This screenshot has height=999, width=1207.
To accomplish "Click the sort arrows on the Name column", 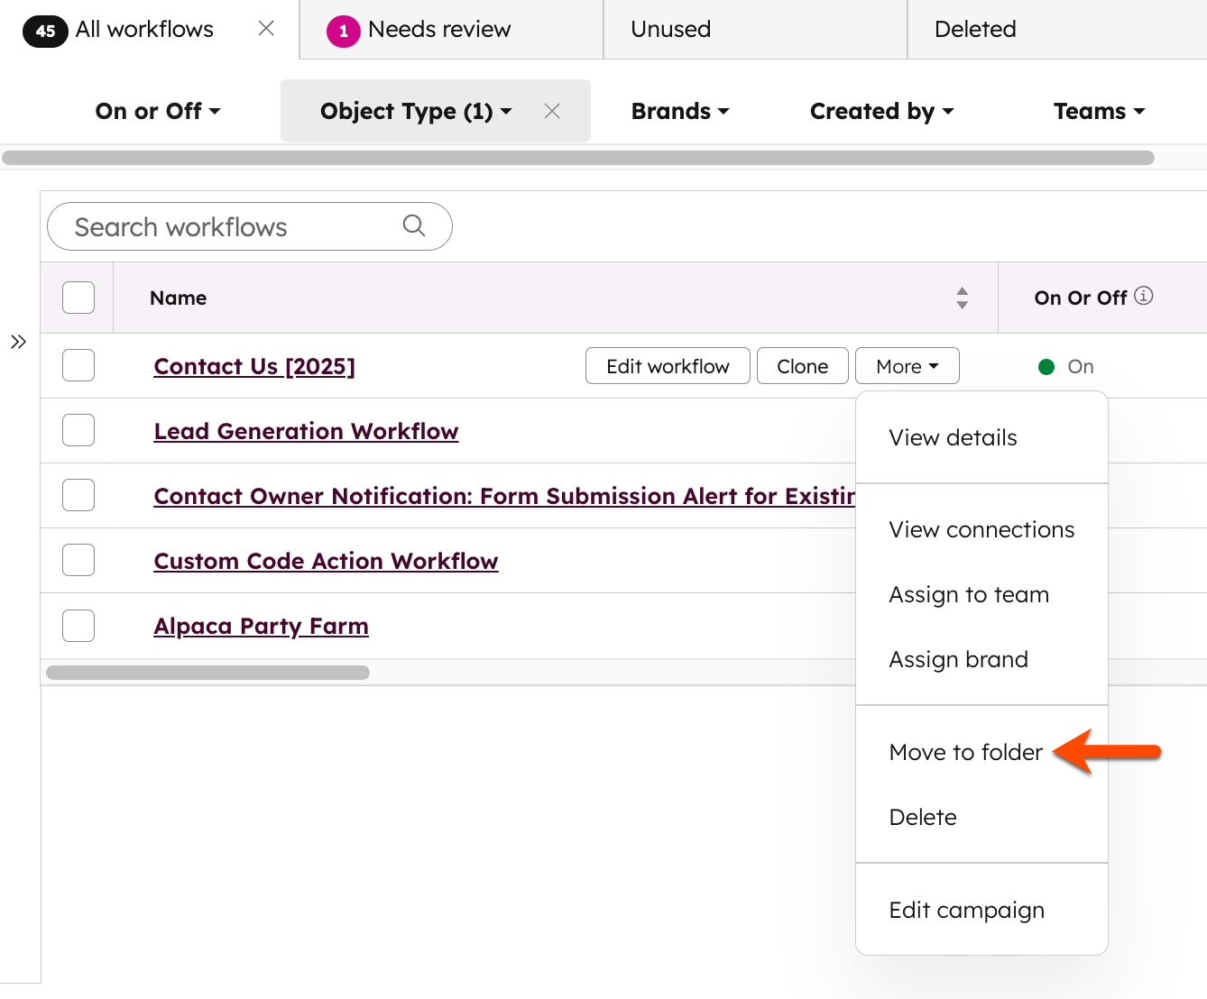I will 963,298.
